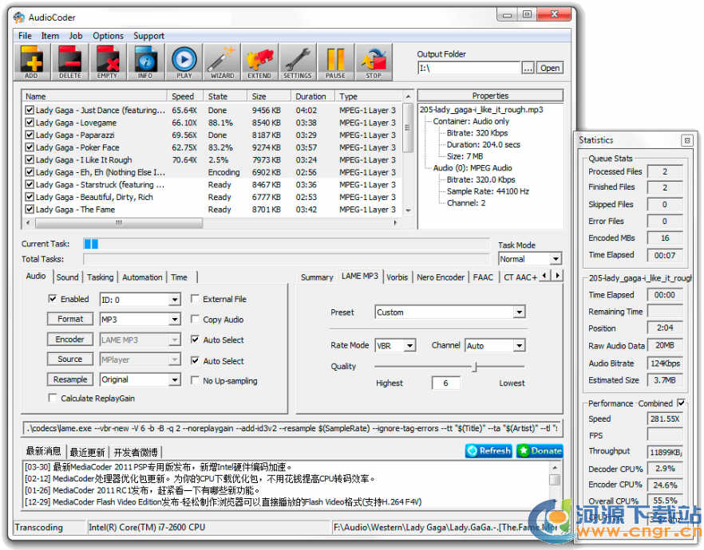This screenshot has width=704, height=550.
Task: Open the MPlayer source dropdown
Action: 174,359
